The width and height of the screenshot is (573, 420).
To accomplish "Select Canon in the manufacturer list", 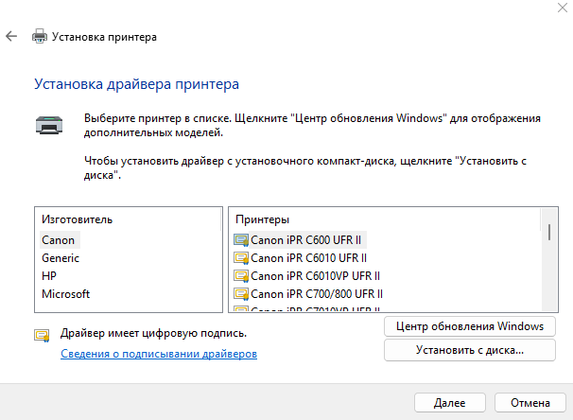I will pyautogui.click(x=58, y=240).
